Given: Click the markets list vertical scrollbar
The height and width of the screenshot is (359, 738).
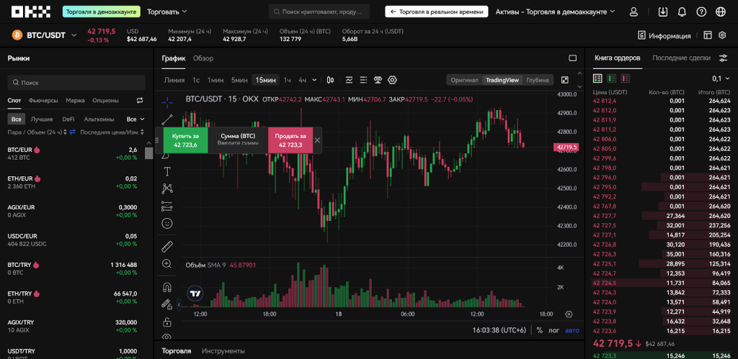Looking at the screenshot, I should (148, 153).
